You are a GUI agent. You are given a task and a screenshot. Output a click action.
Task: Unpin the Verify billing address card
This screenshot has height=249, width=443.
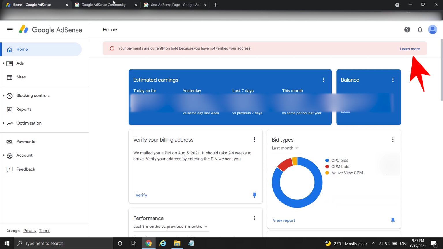(254, 195)
